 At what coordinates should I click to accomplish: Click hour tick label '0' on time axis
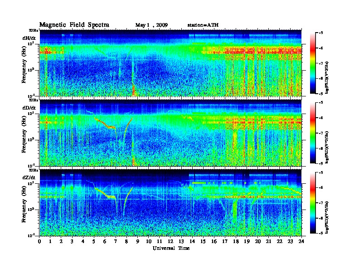pos(40,241)
